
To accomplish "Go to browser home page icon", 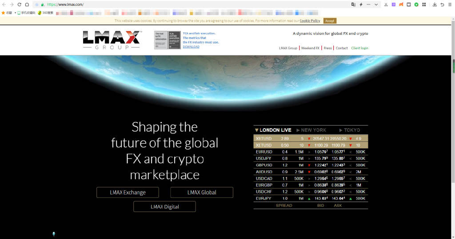I will point(27,4).
